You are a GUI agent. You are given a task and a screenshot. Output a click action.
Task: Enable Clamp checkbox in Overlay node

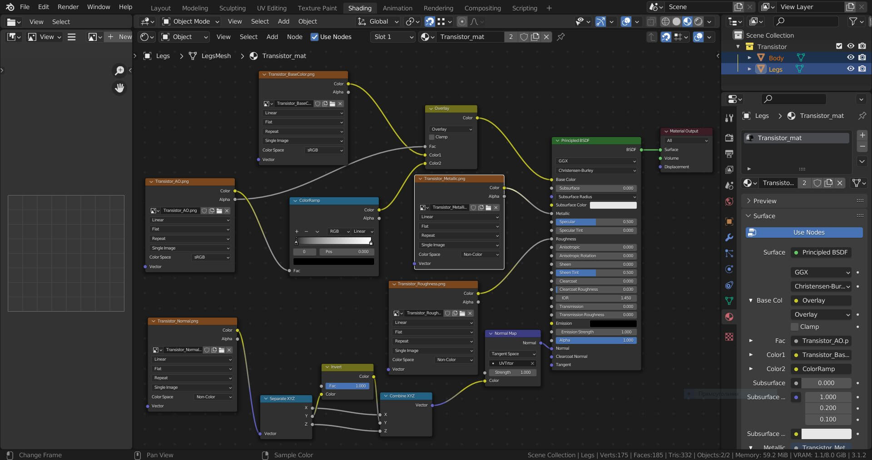coord(432,137)
